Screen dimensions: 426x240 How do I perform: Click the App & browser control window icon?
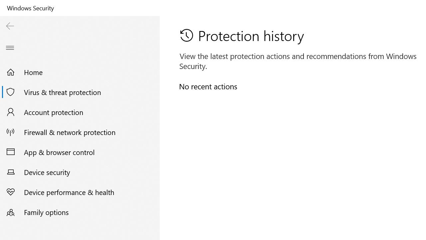pos(11,152)
